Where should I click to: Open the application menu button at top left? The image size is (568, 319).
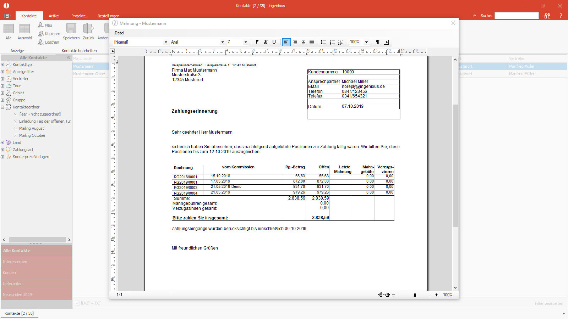point(7,16)
